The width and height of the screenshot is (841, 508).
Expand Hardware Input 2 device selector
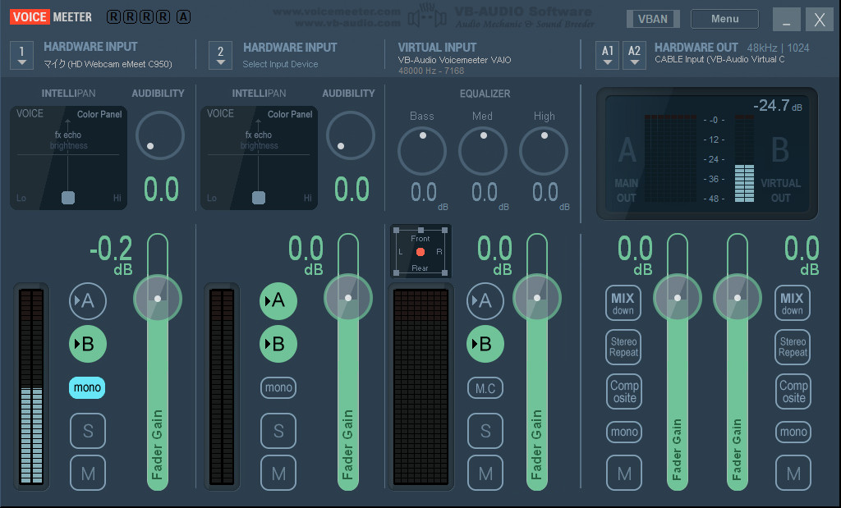click(220, 55)
